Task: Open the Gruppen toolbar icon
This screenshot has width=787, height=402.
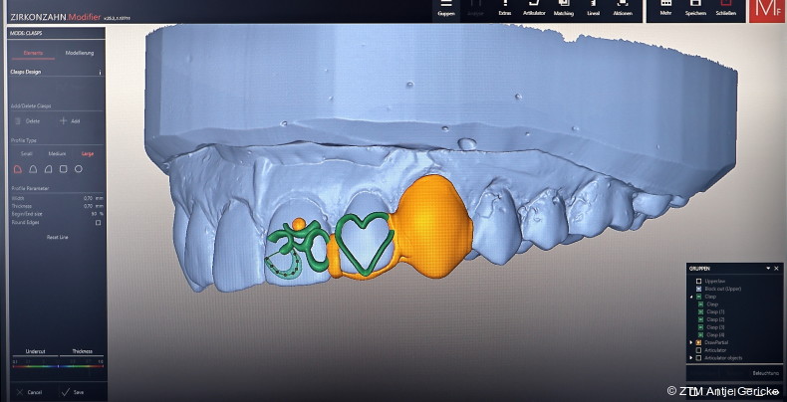Action: 445,7
